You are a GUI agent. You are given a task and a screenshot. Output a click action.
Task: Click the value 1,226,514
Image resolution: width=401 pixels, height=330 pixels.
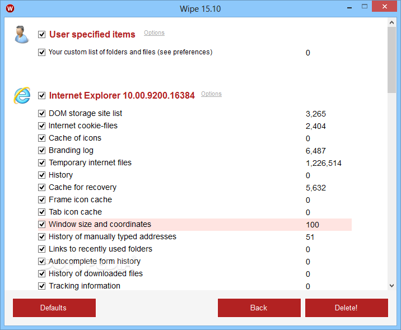click(x=324, y=163)
